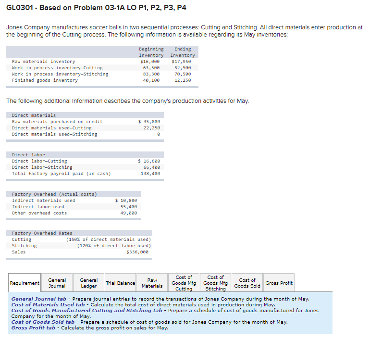
Task: Click the 49,000 other overhead value
Action: point(129,213)
